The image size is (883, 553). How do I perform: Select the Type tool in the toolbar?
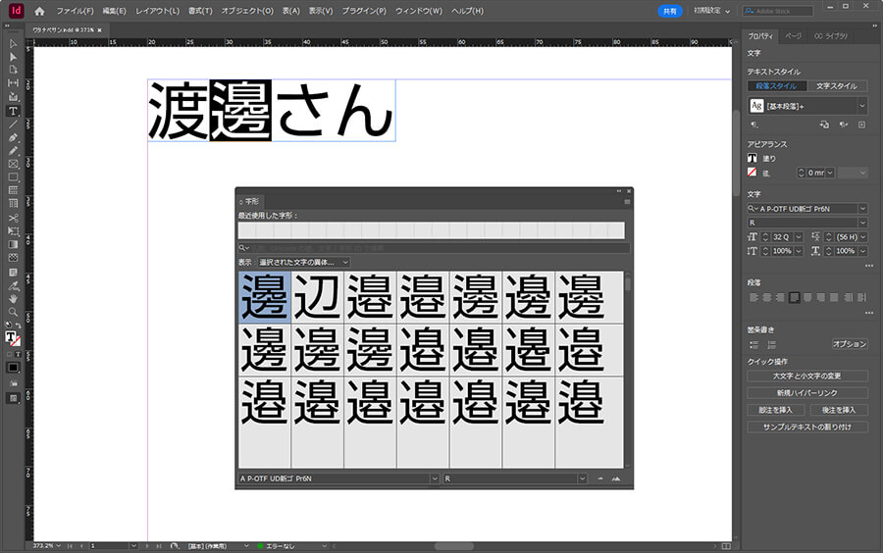[x=13, y=112]
